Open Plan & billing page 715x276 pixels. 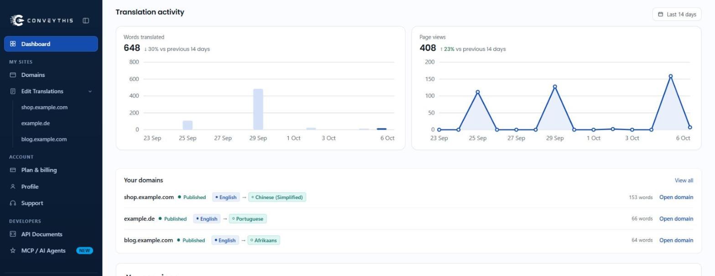pyautogui.click(x=51, y=170)
